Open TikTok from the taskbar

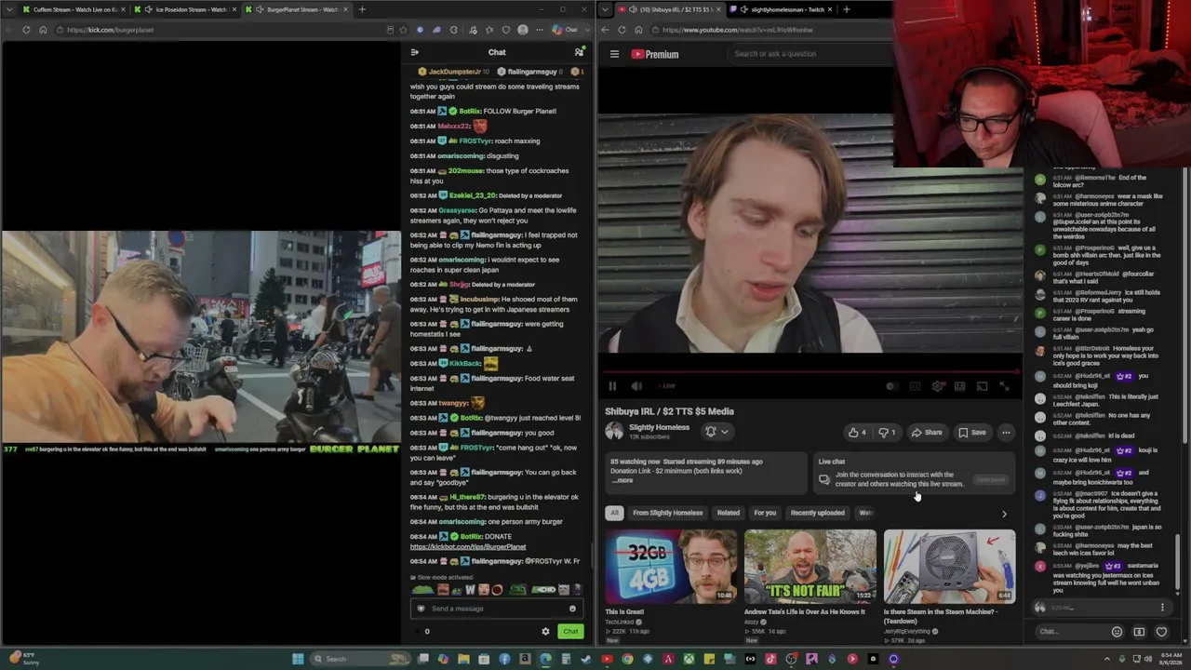coord(770,659)
